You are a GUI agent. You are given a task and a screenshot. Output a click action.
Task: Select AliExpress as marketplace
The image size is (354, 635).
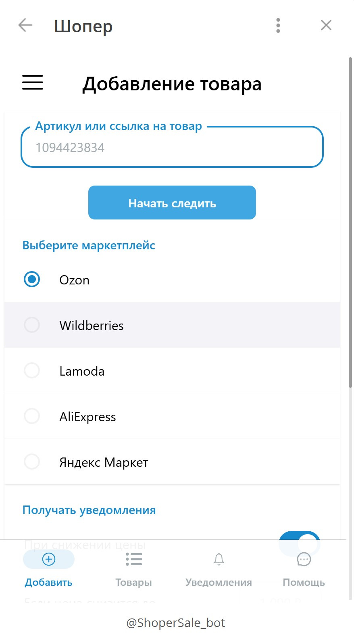(32, 416)
